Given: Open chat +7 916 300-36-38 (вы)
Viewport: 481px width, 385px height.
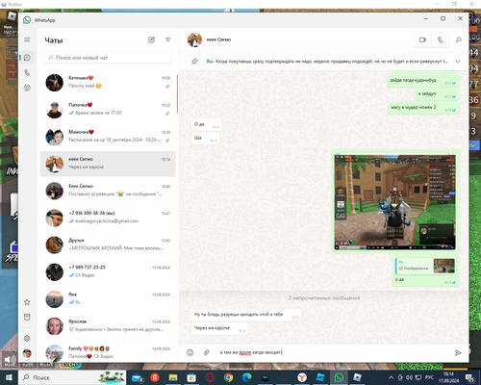Looking at the screenshot, I should (108, 218).
